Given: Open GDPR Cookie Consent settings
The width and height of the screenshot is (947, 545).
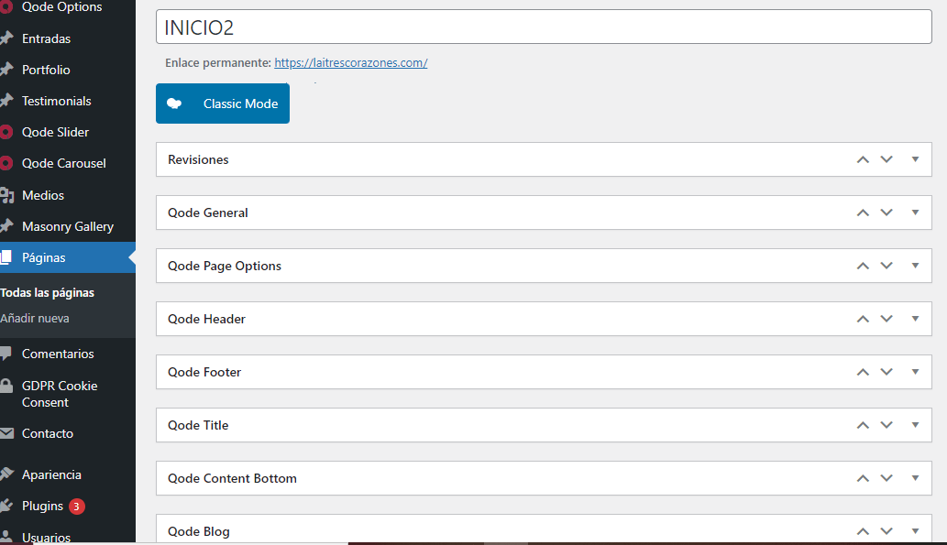Looking at the screenshot, I should tap(60, 394).
